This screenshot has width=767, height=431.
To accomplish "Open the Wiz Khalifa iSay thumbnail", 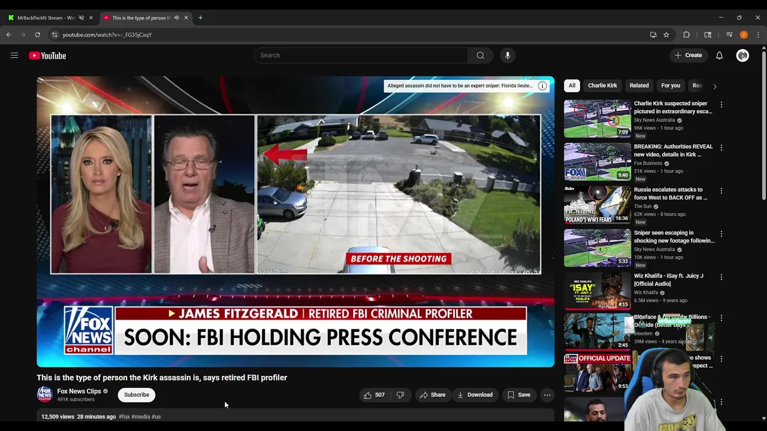I will tap(597, 291).
